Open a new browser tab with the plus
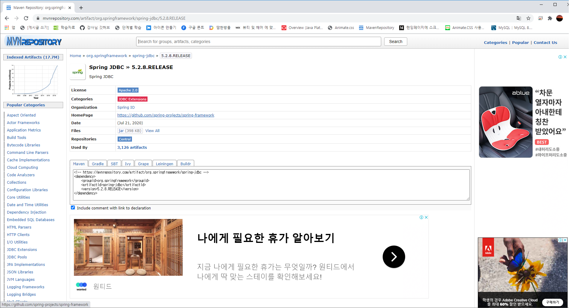 (x=81, y=8)
